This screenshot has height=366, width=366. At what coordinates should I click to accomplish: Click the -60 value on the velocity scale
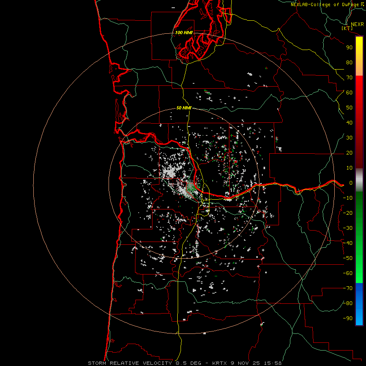click(x=348, y=273)
